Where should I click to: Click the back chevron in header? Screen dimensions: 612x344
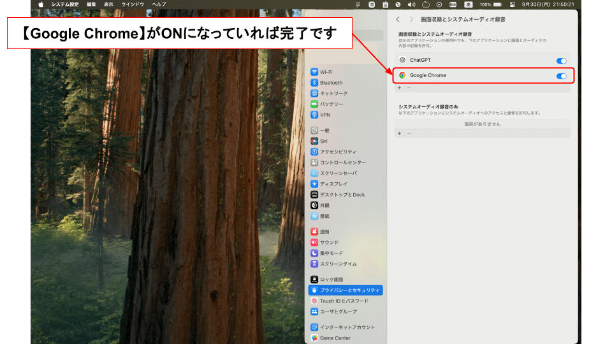[x=398, y=20]
